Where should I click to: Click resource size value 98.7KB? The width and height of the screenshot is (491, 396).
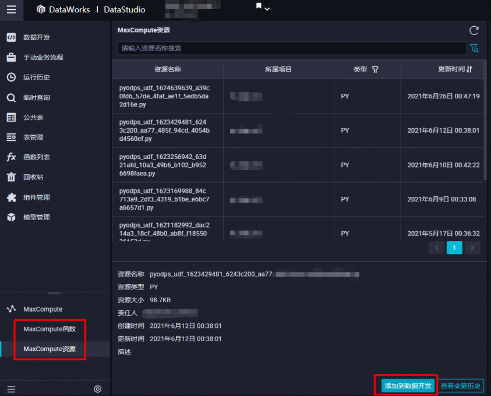(x=160, y=300)
